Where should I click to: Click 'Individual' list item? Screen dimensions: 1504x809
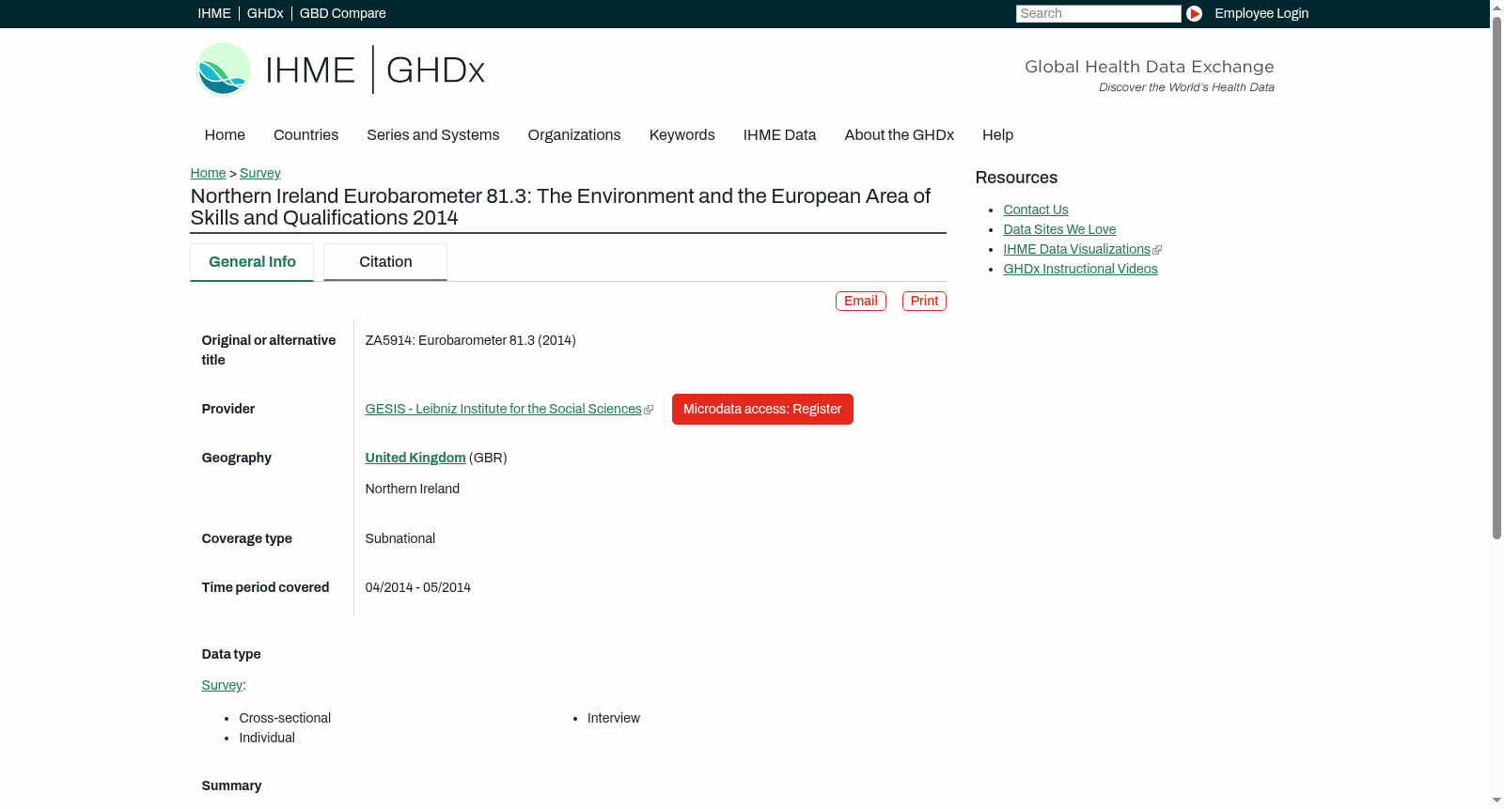(x=267, y=738)
